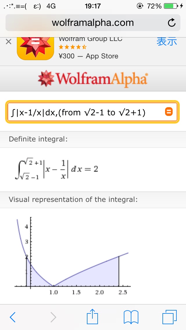Tap the integral query input field

[x=84, y=112]
